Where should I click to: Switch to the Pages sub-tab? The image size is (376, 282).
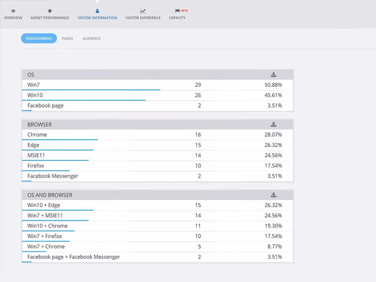[67, 39]
